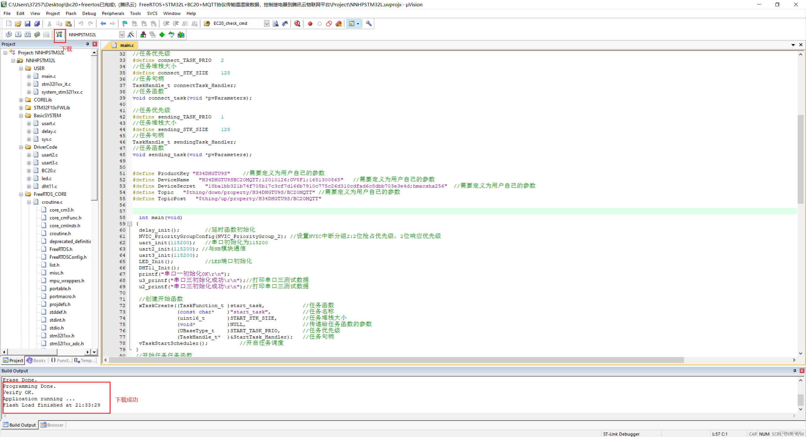806x437 pixels.
Task: Save all files
Action: 37,24
